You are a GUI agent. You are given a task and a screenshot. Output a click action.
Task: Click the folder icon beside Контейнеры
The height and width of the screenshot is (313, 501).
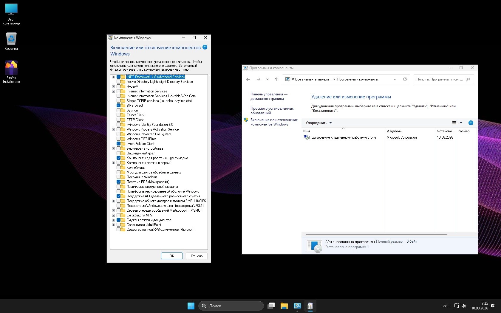(x=123, y=168)
